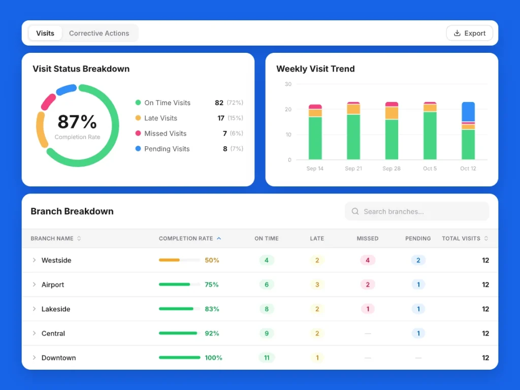The height and width of the screenshot is (390, 520).
Task: Click the download icon in Export
Action: tap(457, 33)
